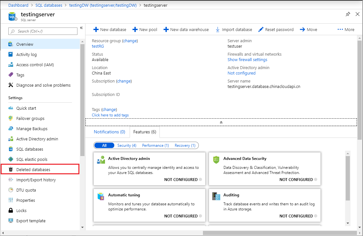Click change next to Tags

coord(109,109)
